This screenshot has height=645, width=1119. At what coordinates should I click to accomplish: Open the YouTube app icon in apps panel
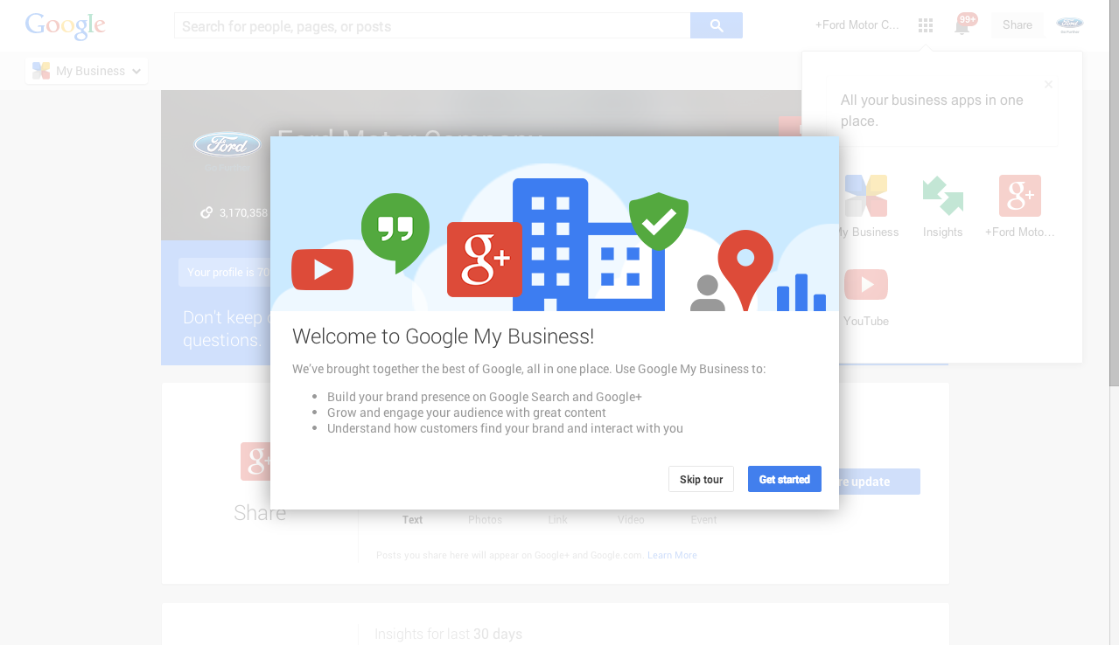click(x=866, y=285)
